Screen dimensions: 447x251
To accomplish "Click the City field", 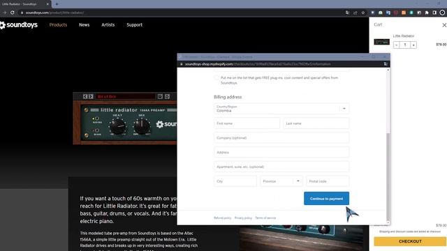I will click(235, 181).
